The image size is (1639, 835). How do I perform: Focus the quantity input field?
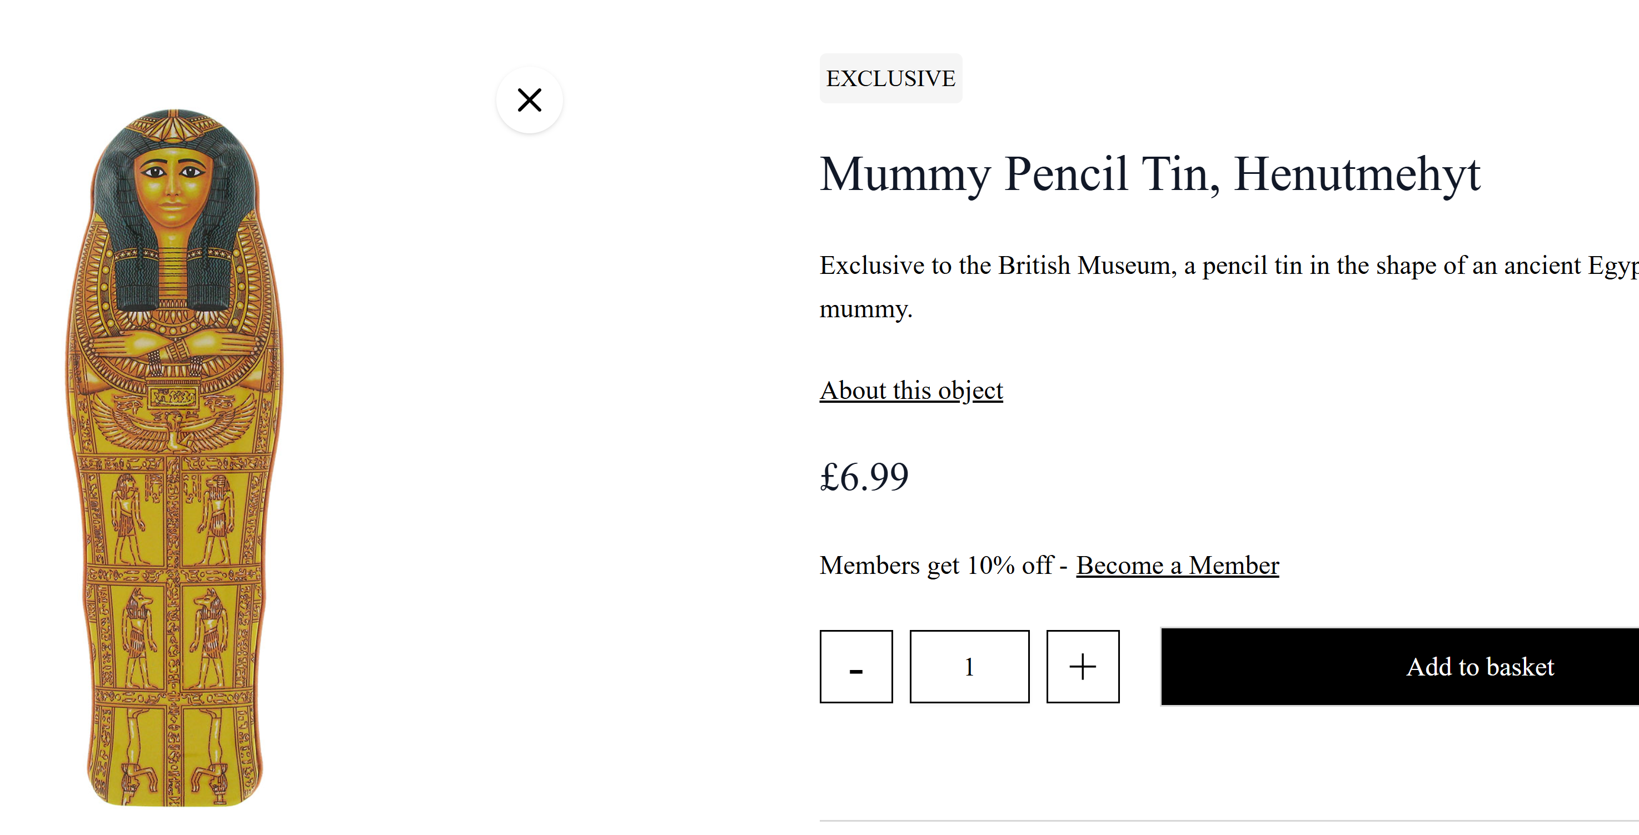pos(969,667)
